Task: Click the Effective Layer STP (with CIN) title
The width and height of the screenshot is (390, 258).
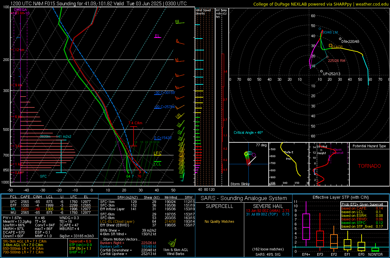Action: [341, 197]
